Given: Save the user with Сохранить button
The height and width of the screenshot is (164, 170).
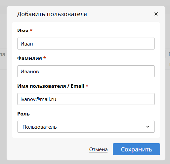Looking at the screenshot, I should (x=136, y=149).
